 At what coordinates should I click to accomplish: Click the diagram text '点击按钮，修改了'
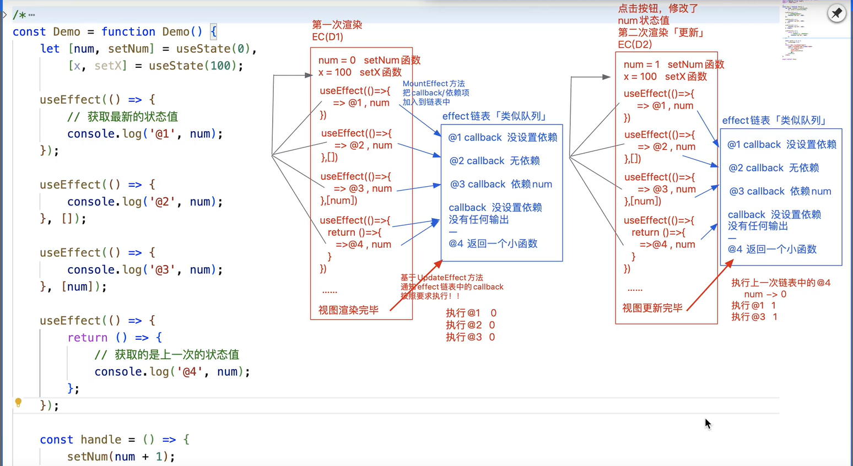pos(658,8)
